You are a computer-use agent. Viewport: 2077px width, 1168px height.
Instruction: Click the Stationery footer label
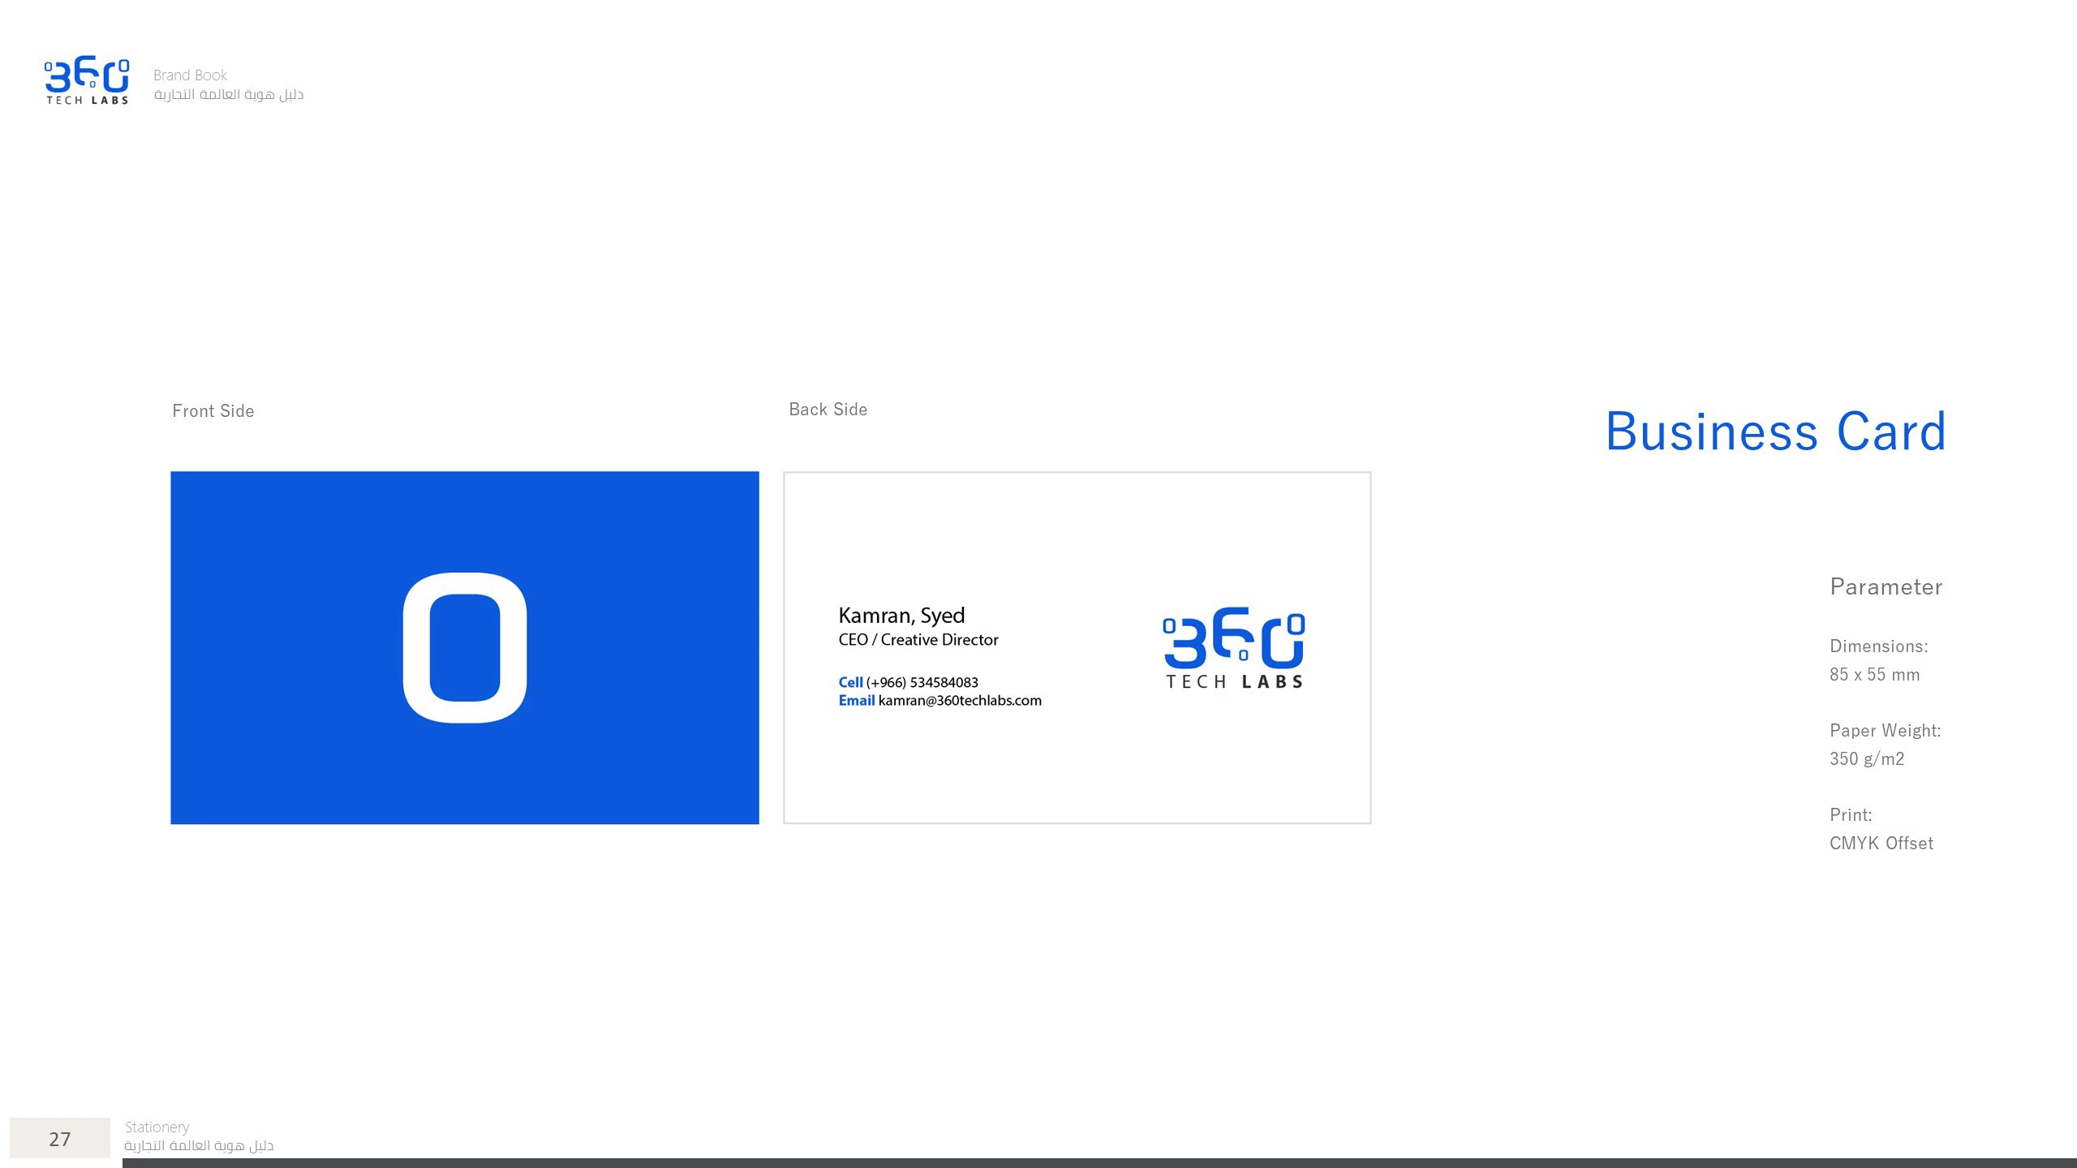point(157,1127)
